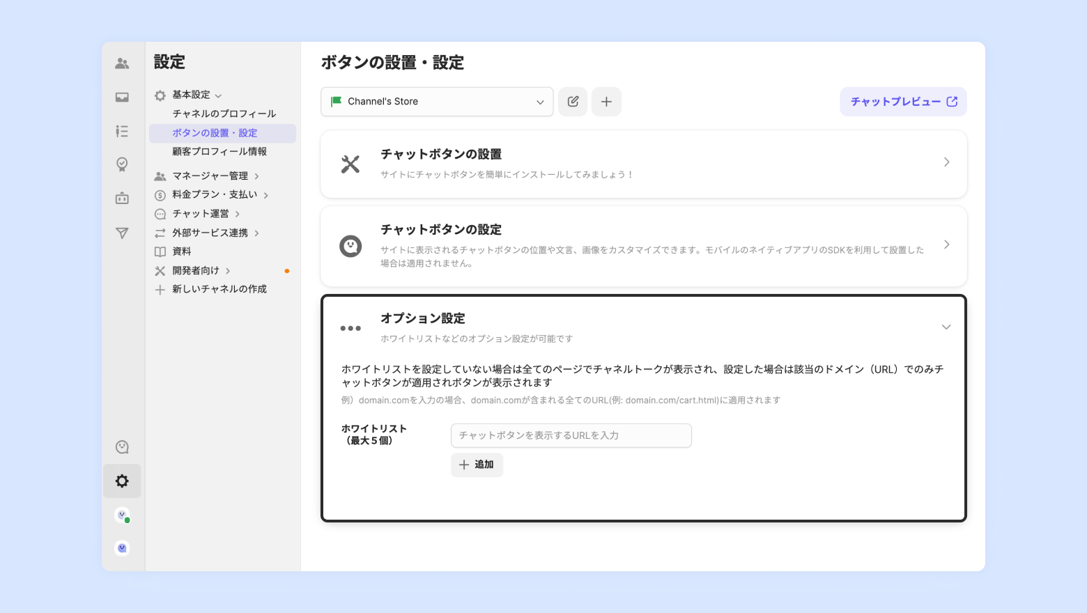Open the bot icon in the left rail
The width and height of the screenshot is (1087, 613).
(x=122, y=199)
